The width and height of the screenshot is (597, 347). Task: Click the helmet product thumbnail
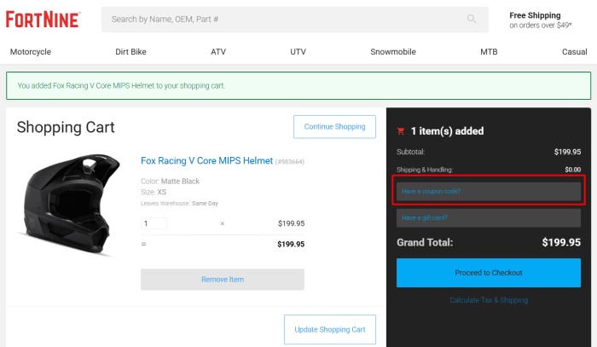[70, 205]
